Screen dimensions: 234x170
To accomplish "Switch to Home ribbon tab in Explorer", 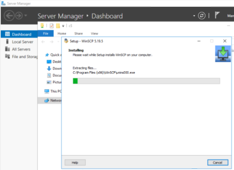I will pyautogui.click(x=62, y=34).
